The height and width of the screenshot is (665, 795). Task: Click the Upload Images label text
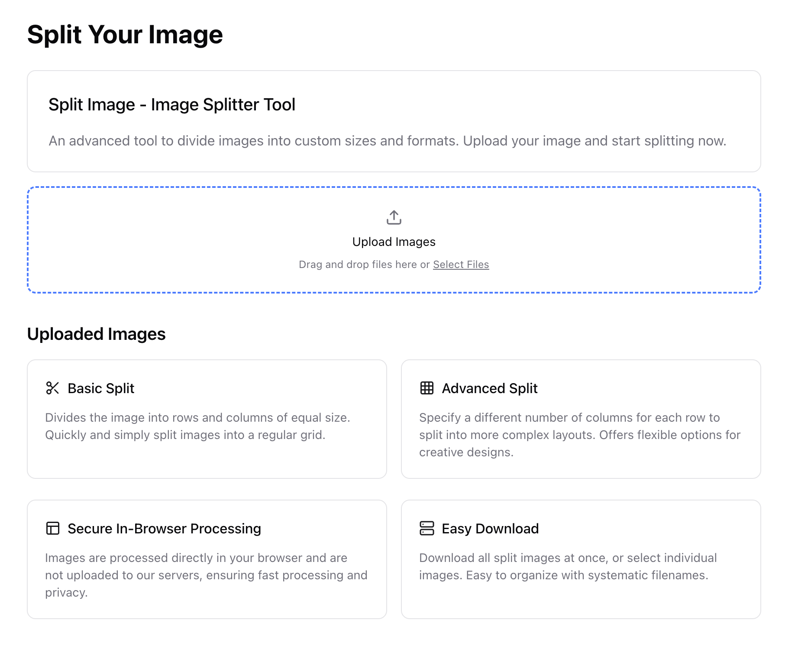(x=393, y=242)
